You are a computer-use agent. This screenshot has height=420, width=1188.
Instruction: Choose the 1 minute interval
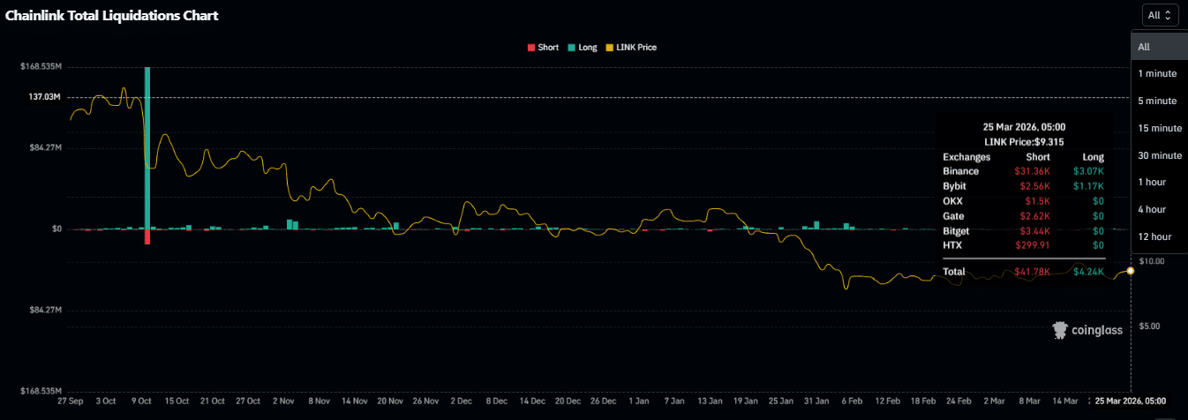1159,73
